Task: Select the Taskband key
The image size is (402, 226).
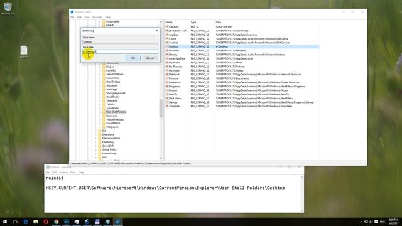Action: (112, 100)
